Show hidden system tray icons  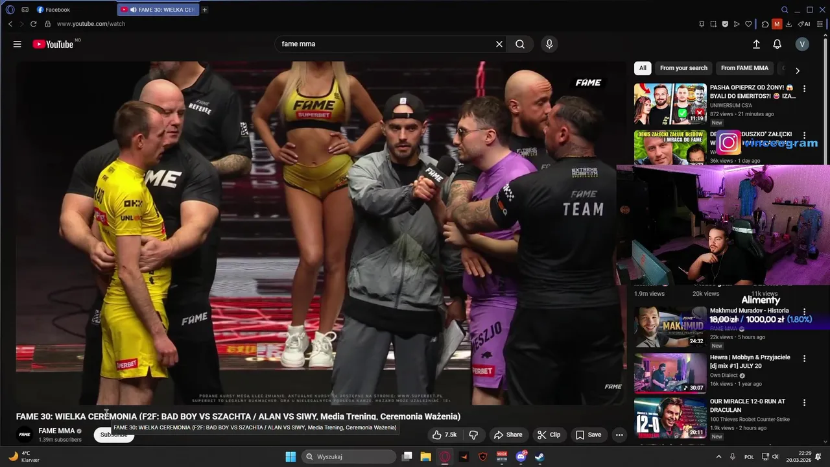(x=718, y=457)
